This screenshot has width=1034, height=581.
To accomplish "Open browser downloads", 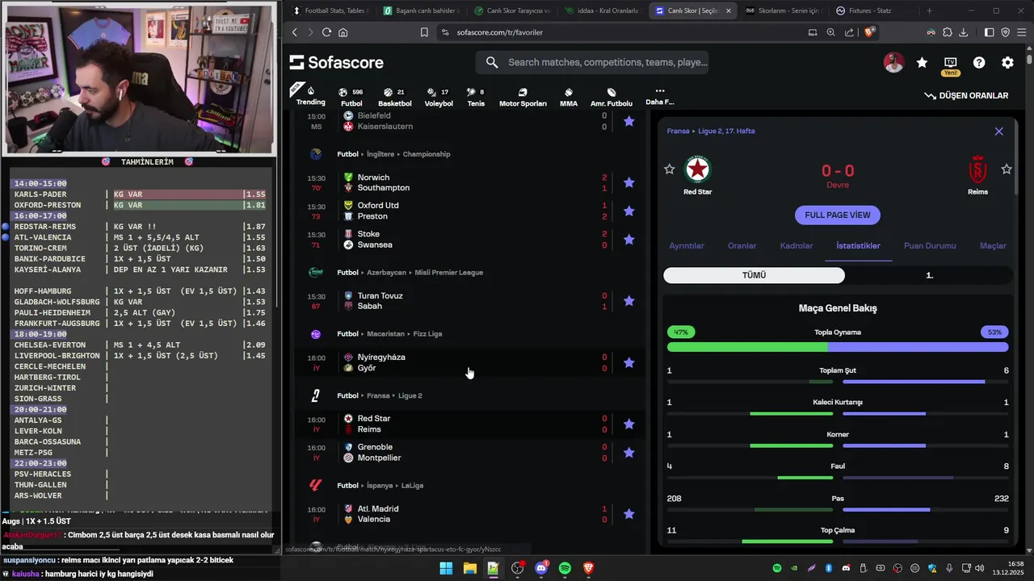I will click(963, 32).
